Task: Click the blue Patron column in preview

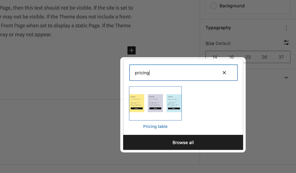Action: tap(174, 103)
